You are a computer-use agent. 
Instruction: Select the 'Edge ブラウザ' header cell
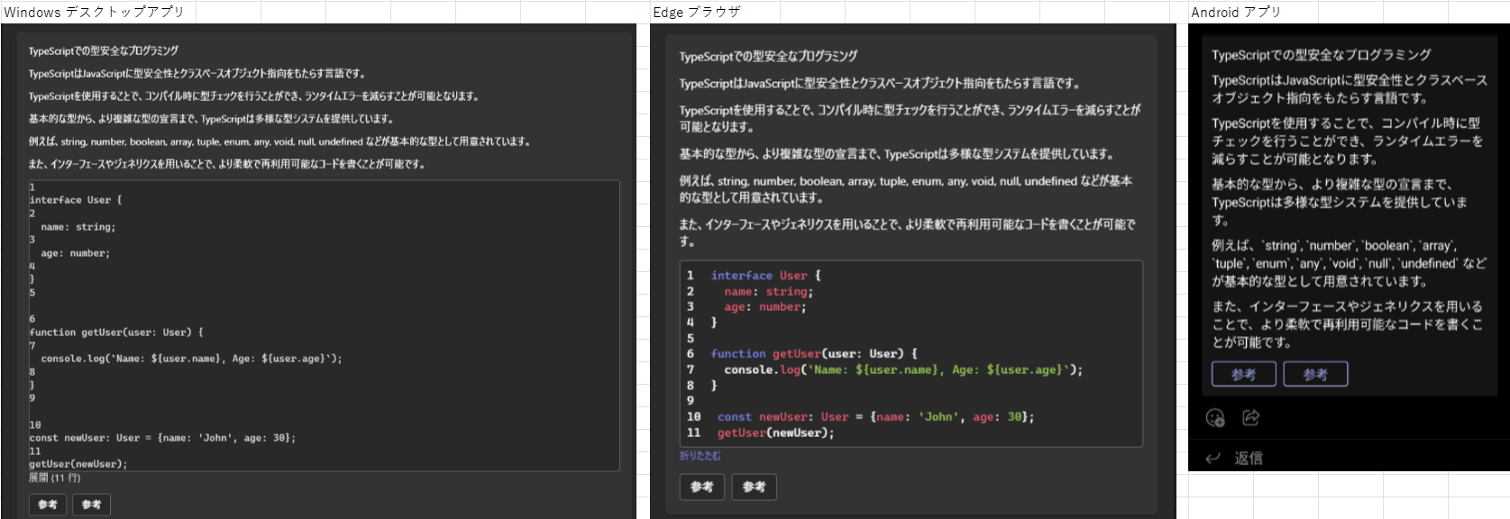pyautogui.click(x=697, y=12)
